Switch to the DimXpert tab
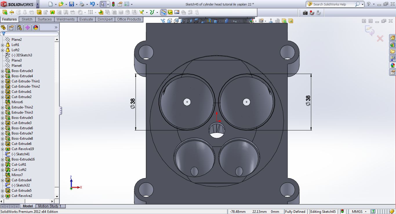Image resolution: width=396 pixels, height=214 pixels. tap(105, 19)
